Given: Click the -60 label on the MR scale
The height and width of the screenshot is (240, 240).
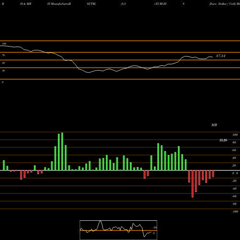Looking at the screenshot, I should click(234, 196).
